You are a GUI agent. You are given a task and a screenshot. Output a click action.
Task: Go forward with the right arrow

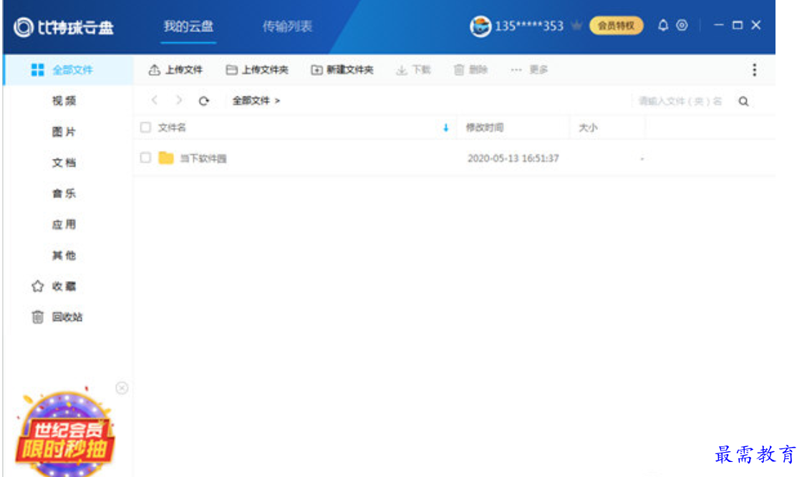coord(178,100)
